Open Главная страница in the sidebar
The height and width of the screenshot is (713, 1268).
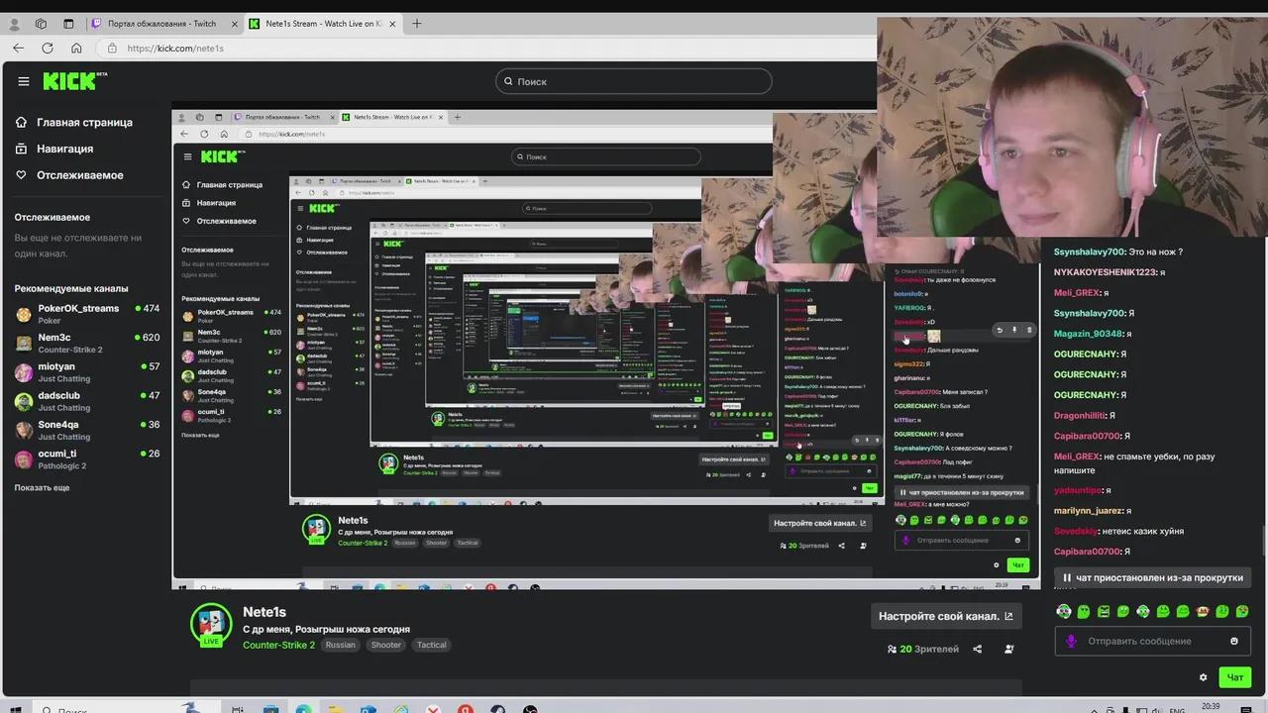(x=74, y=122)
